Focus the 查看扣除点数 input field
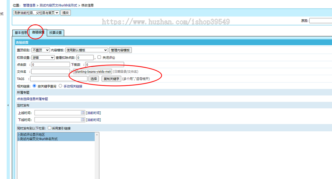This screenshot has width=332, height=179. click(x=85, y=57)
